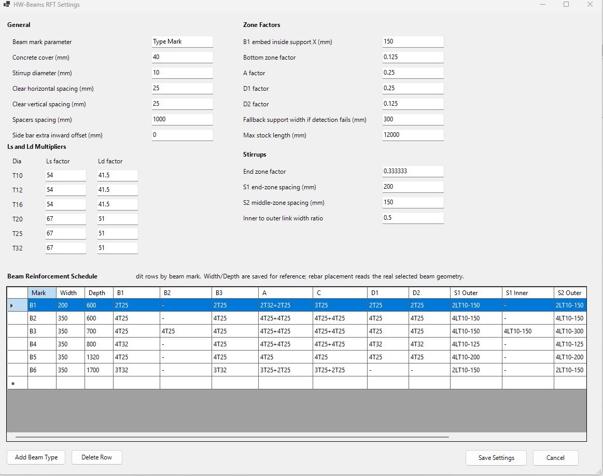Click S1 Outer cell 4LT10-200 in row B5
Screen dimensions: 603x476
pyautogui.click(x=476, y=357)
